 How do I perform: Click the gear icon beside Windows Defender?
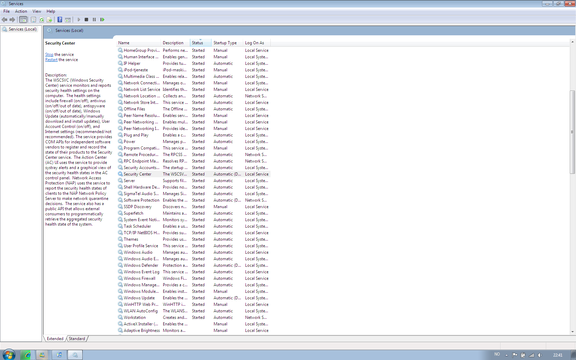pos(120,265)
